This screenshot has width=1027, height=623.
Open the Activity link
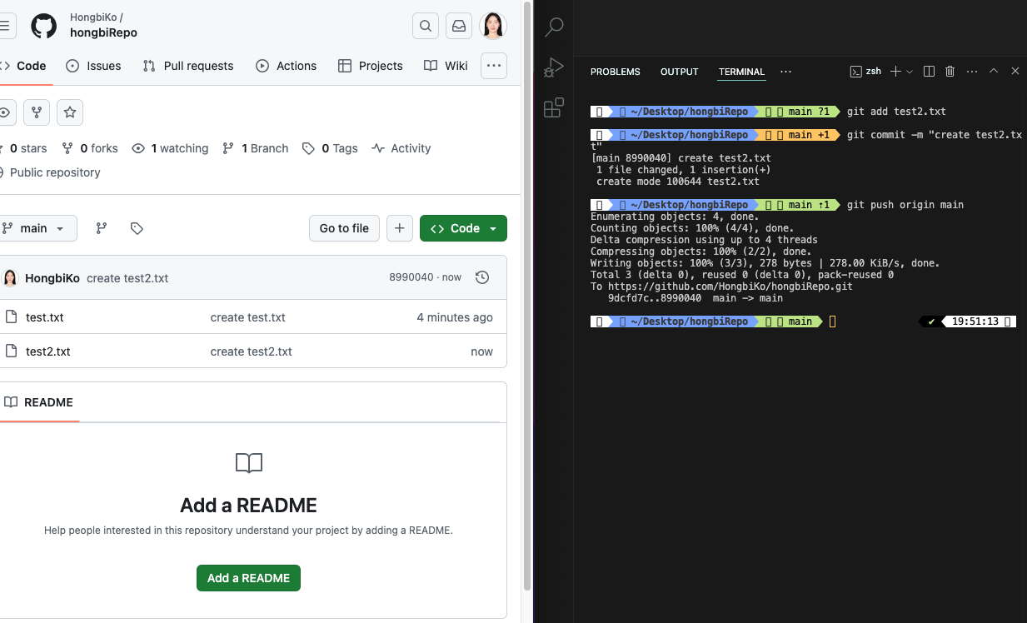401,148
